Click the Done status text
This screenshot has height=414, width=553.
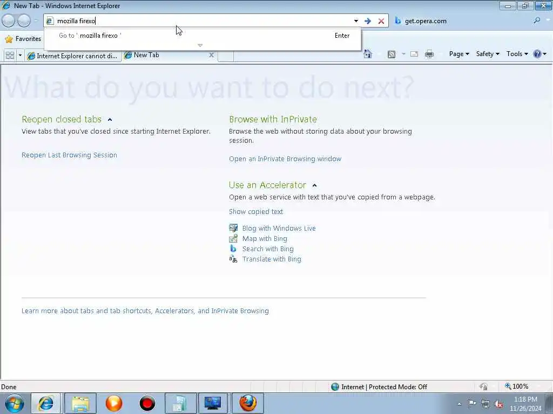pyautogui.click(x=9, y=387)
